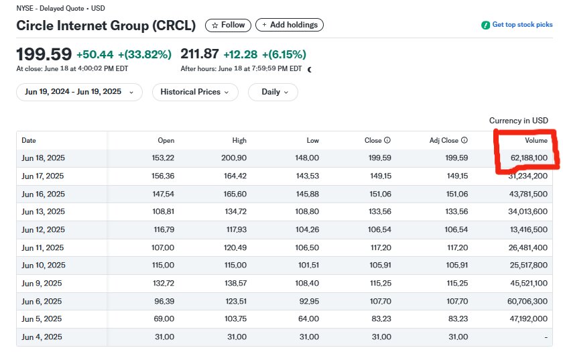The image size is (563, 352).
Task: Select the Jun 12, 2025 date cell
Action: click(x=43, y=229)
